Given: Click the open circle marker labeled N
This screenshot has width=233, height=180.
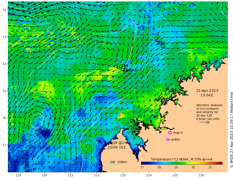Looking at the screenshot, I should point(123,65).
